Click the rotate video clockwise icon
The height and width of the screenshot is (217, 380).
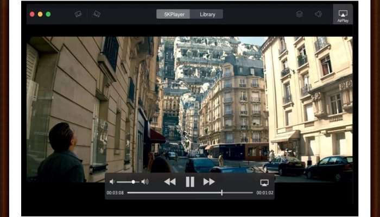point(97,14)
